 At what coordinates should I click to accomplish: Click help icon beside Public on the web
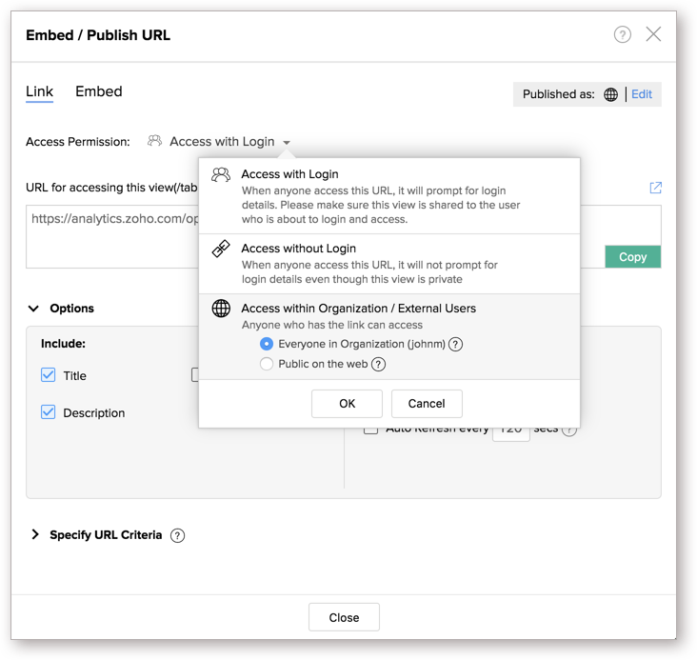point(378,364)
